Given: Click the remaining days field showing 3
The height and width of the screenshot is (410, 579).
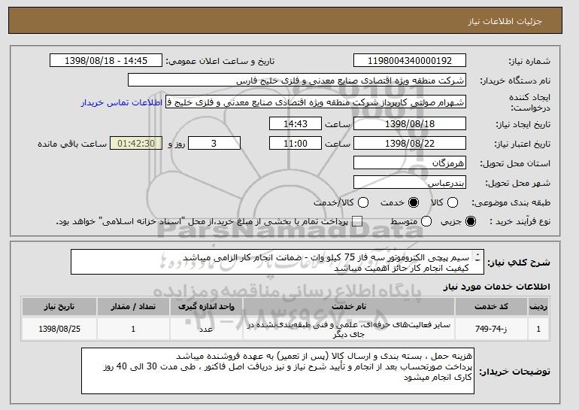Looking at the screenshot, I should pyautogui.click(x=214, y=144).
